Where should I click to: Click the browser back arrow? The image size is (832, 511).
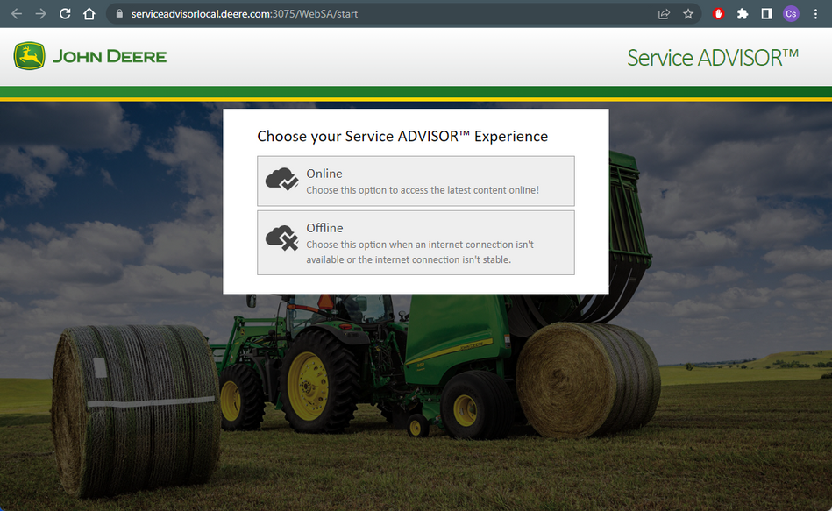point(16,14)
